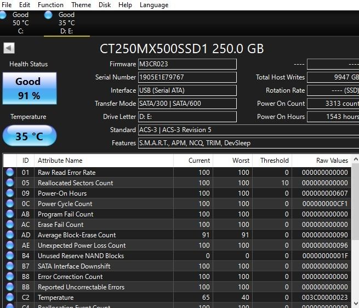Click raw value 000000000CF1
Viewport: 359px width, 308px height.
coord(325,204)
